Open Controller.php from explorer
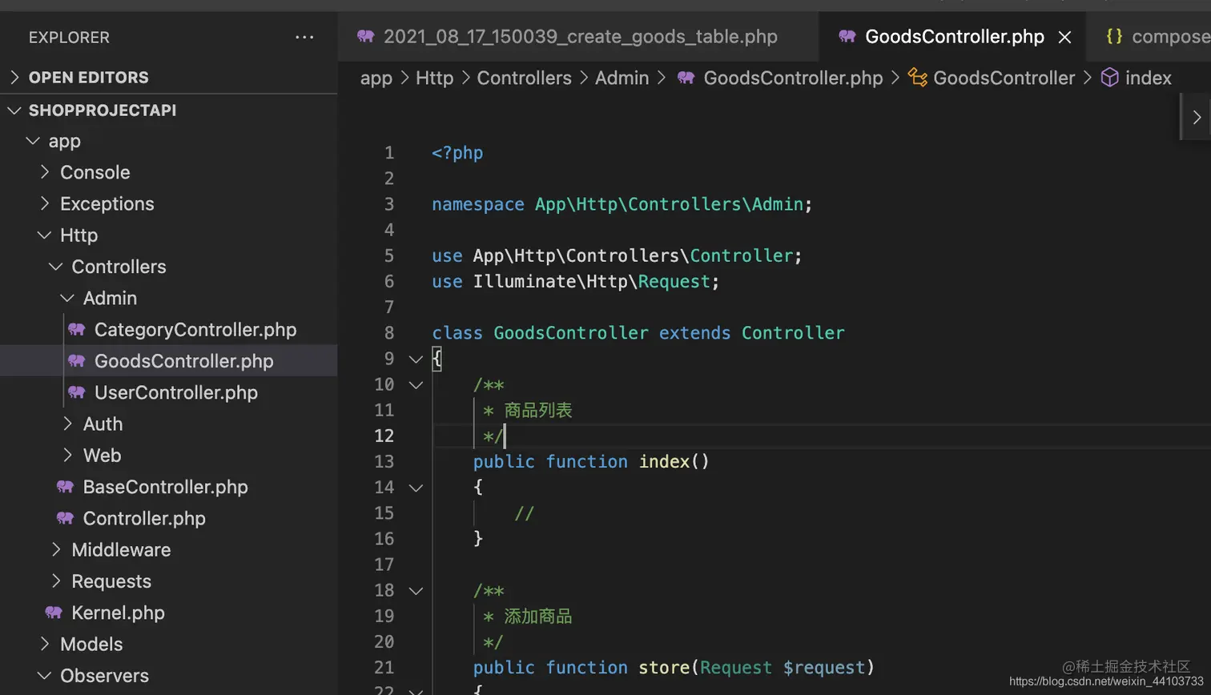This screenshot has height=695, width=1211. pos(144,518)
